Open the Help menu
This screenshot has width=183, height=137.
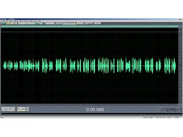40,21
